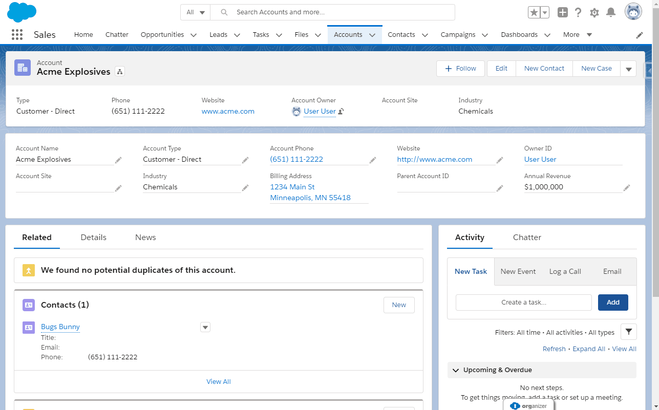This screenshot has width=659, height=410.
Task: Collapse the Upcoming & Overdue section
Action: (456, 370)
